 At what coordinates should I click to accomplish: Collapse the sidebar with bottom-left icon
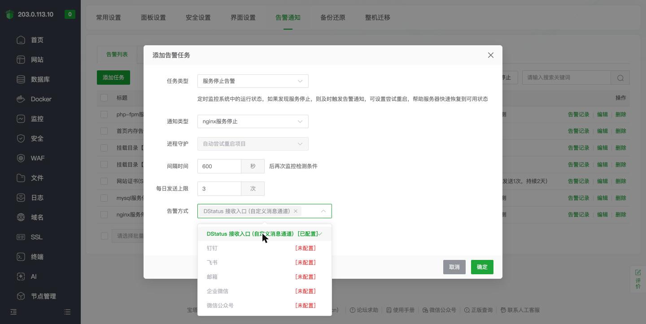click(x=13, y=312)
